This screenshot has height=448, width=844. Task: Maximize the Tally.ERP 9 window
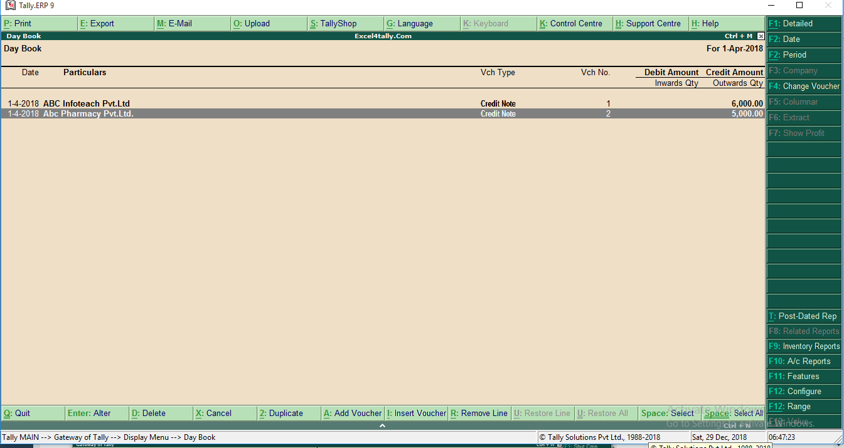coord(799,5)
